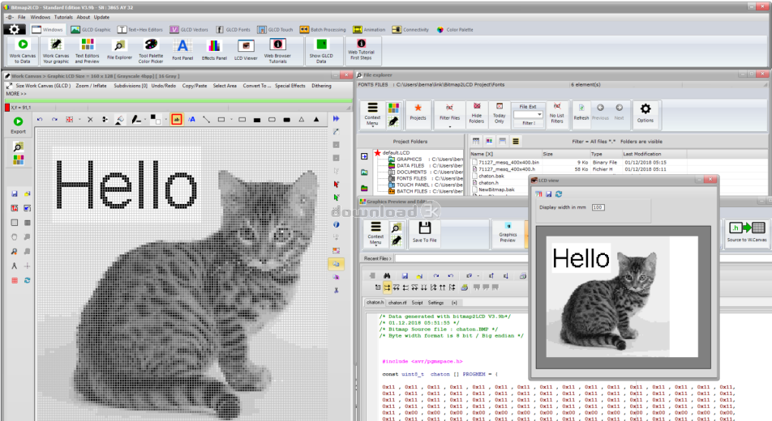Open Context Menu in Graphics Preview
The image size is (772, 421).
pyautogui.click(x=375, y=233)
